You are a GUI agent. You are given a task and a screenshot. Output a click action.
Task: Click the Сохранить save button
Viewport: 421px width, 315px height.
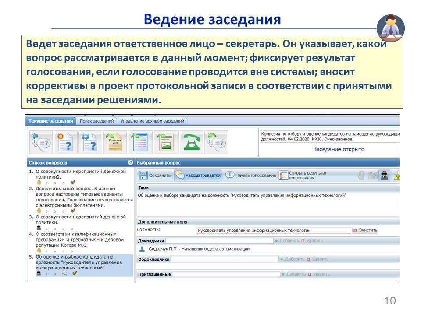(x=155, y=175)
